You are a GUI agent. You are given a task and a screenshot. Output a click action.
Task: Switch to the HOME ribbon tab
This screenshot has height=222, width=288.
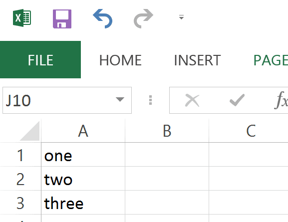click(x=120, y=60)
